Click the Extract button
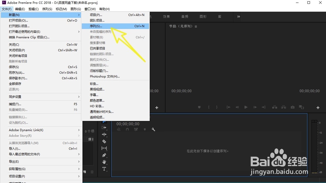 click(284, 107)
